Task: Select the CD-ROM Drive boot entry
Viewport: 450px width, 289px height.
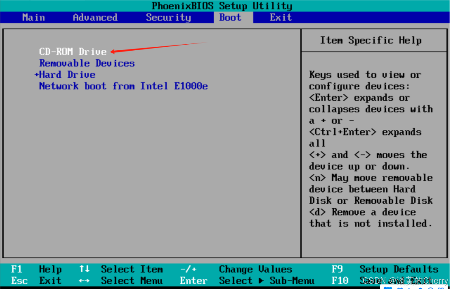Action: click(x=73, y=52)
